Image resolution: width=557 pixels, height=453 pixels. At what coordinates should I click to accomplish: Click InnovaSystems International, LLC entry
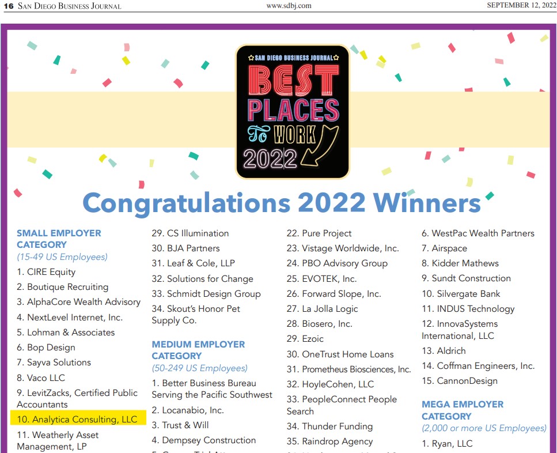(460, 330)
